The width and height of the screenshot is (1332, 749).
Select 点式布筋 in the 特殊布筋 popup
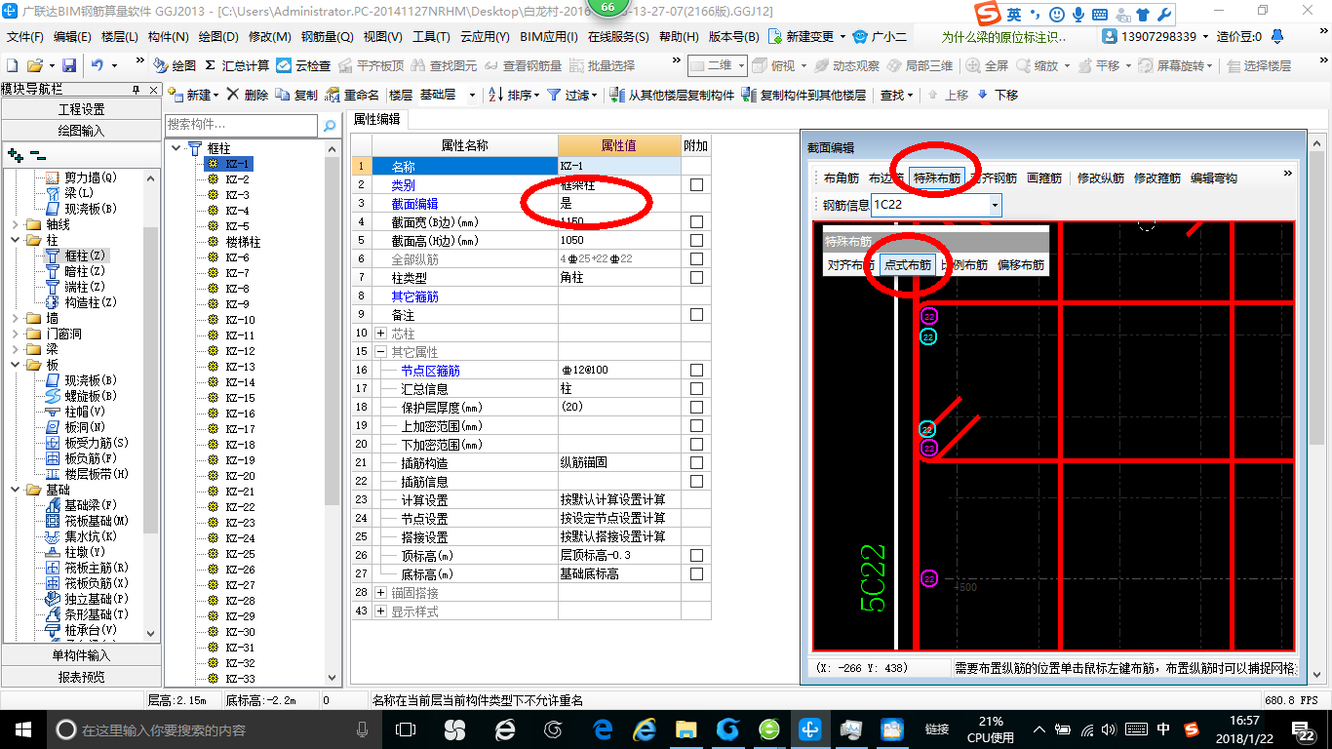point(908,264)
